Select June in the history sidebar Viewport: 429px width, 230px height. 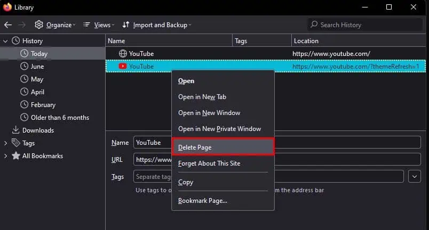(52, 67)
